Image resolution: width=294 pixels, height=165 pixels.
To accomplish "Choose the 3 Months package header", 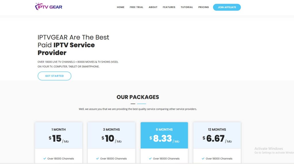I will (111, 129).
